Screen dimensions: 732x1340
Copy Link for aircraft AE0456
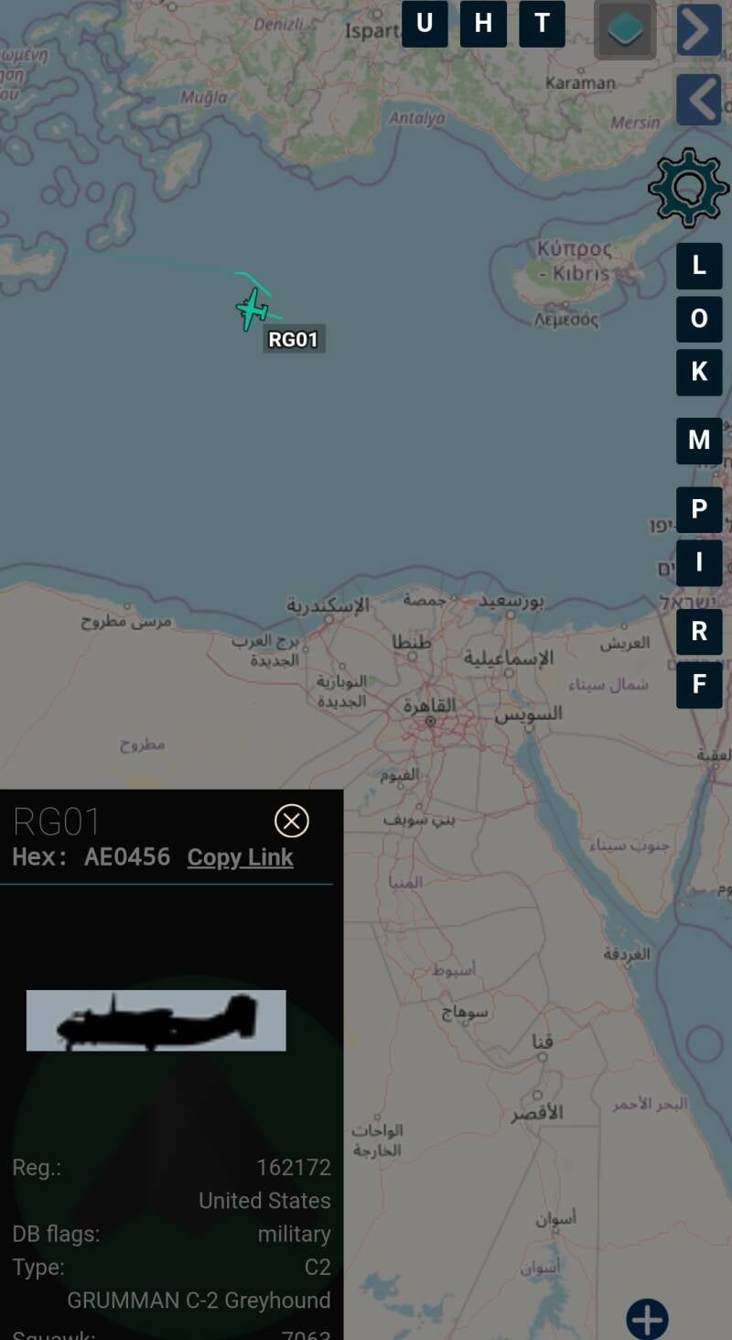tap(241, 857)
